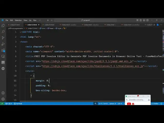Go forward with navigation arrow
Screen dimensions: 164x123
[x=52, y=20]
